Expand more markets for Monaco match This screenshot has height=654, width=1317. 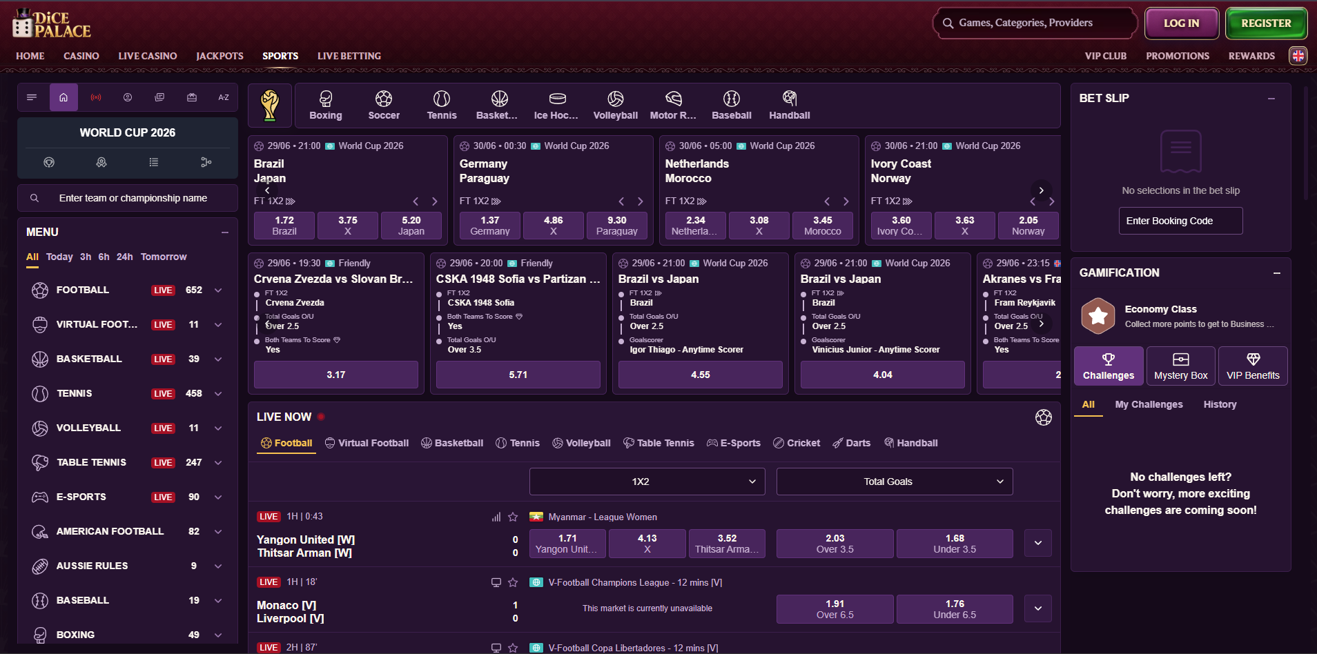point(1038,608)
